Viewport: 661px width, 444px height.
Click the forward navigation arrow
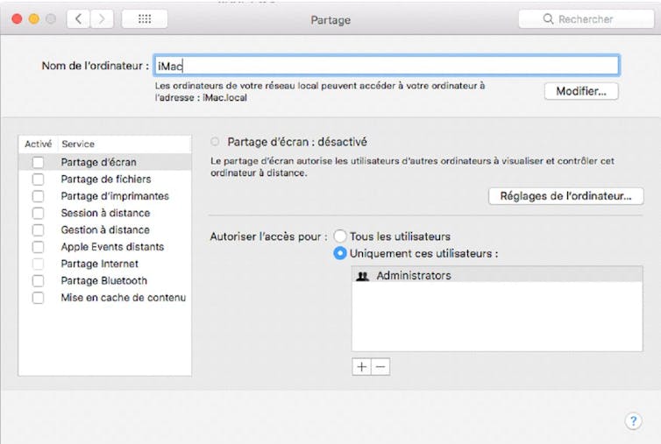[x=102, y=18]
